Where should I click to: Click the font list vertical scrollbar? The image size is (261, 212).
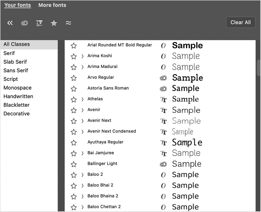pyautogui.click(x=258, y=68)
